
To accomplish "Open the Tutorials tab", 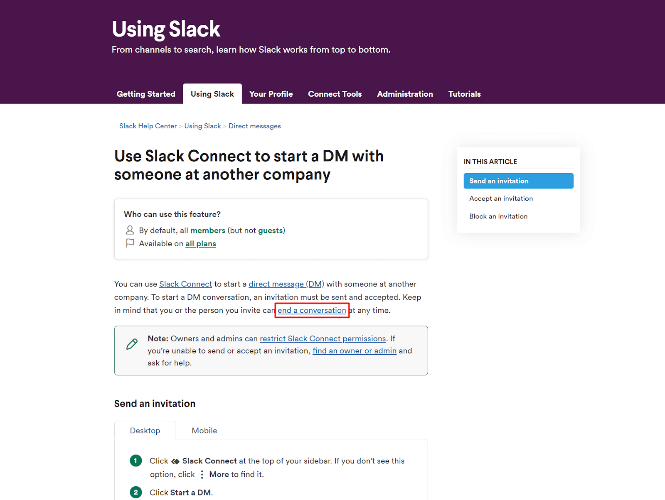I will click(x=464, y=94).
